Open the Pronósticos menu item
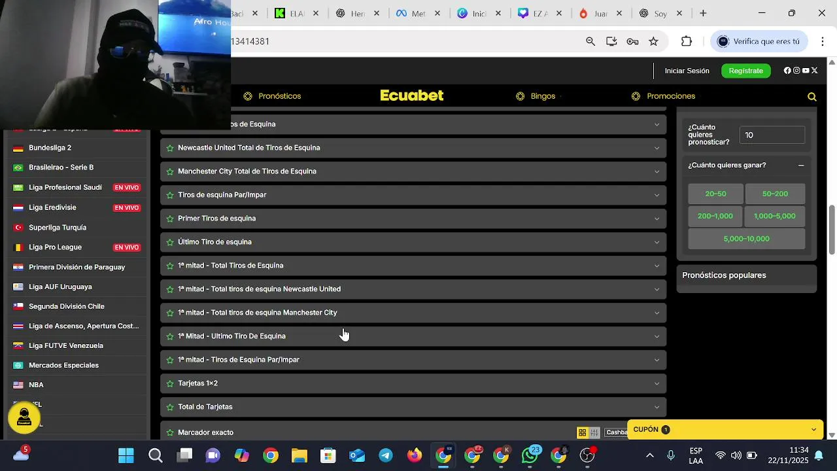The width and height of the screenshot is (837, 471). 272,96
